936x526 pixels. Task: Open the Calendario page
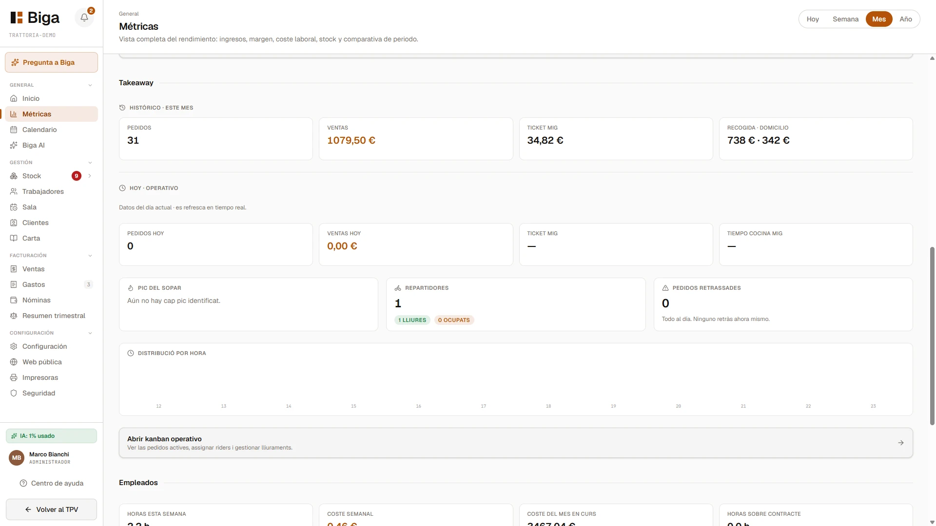(51, 130)
